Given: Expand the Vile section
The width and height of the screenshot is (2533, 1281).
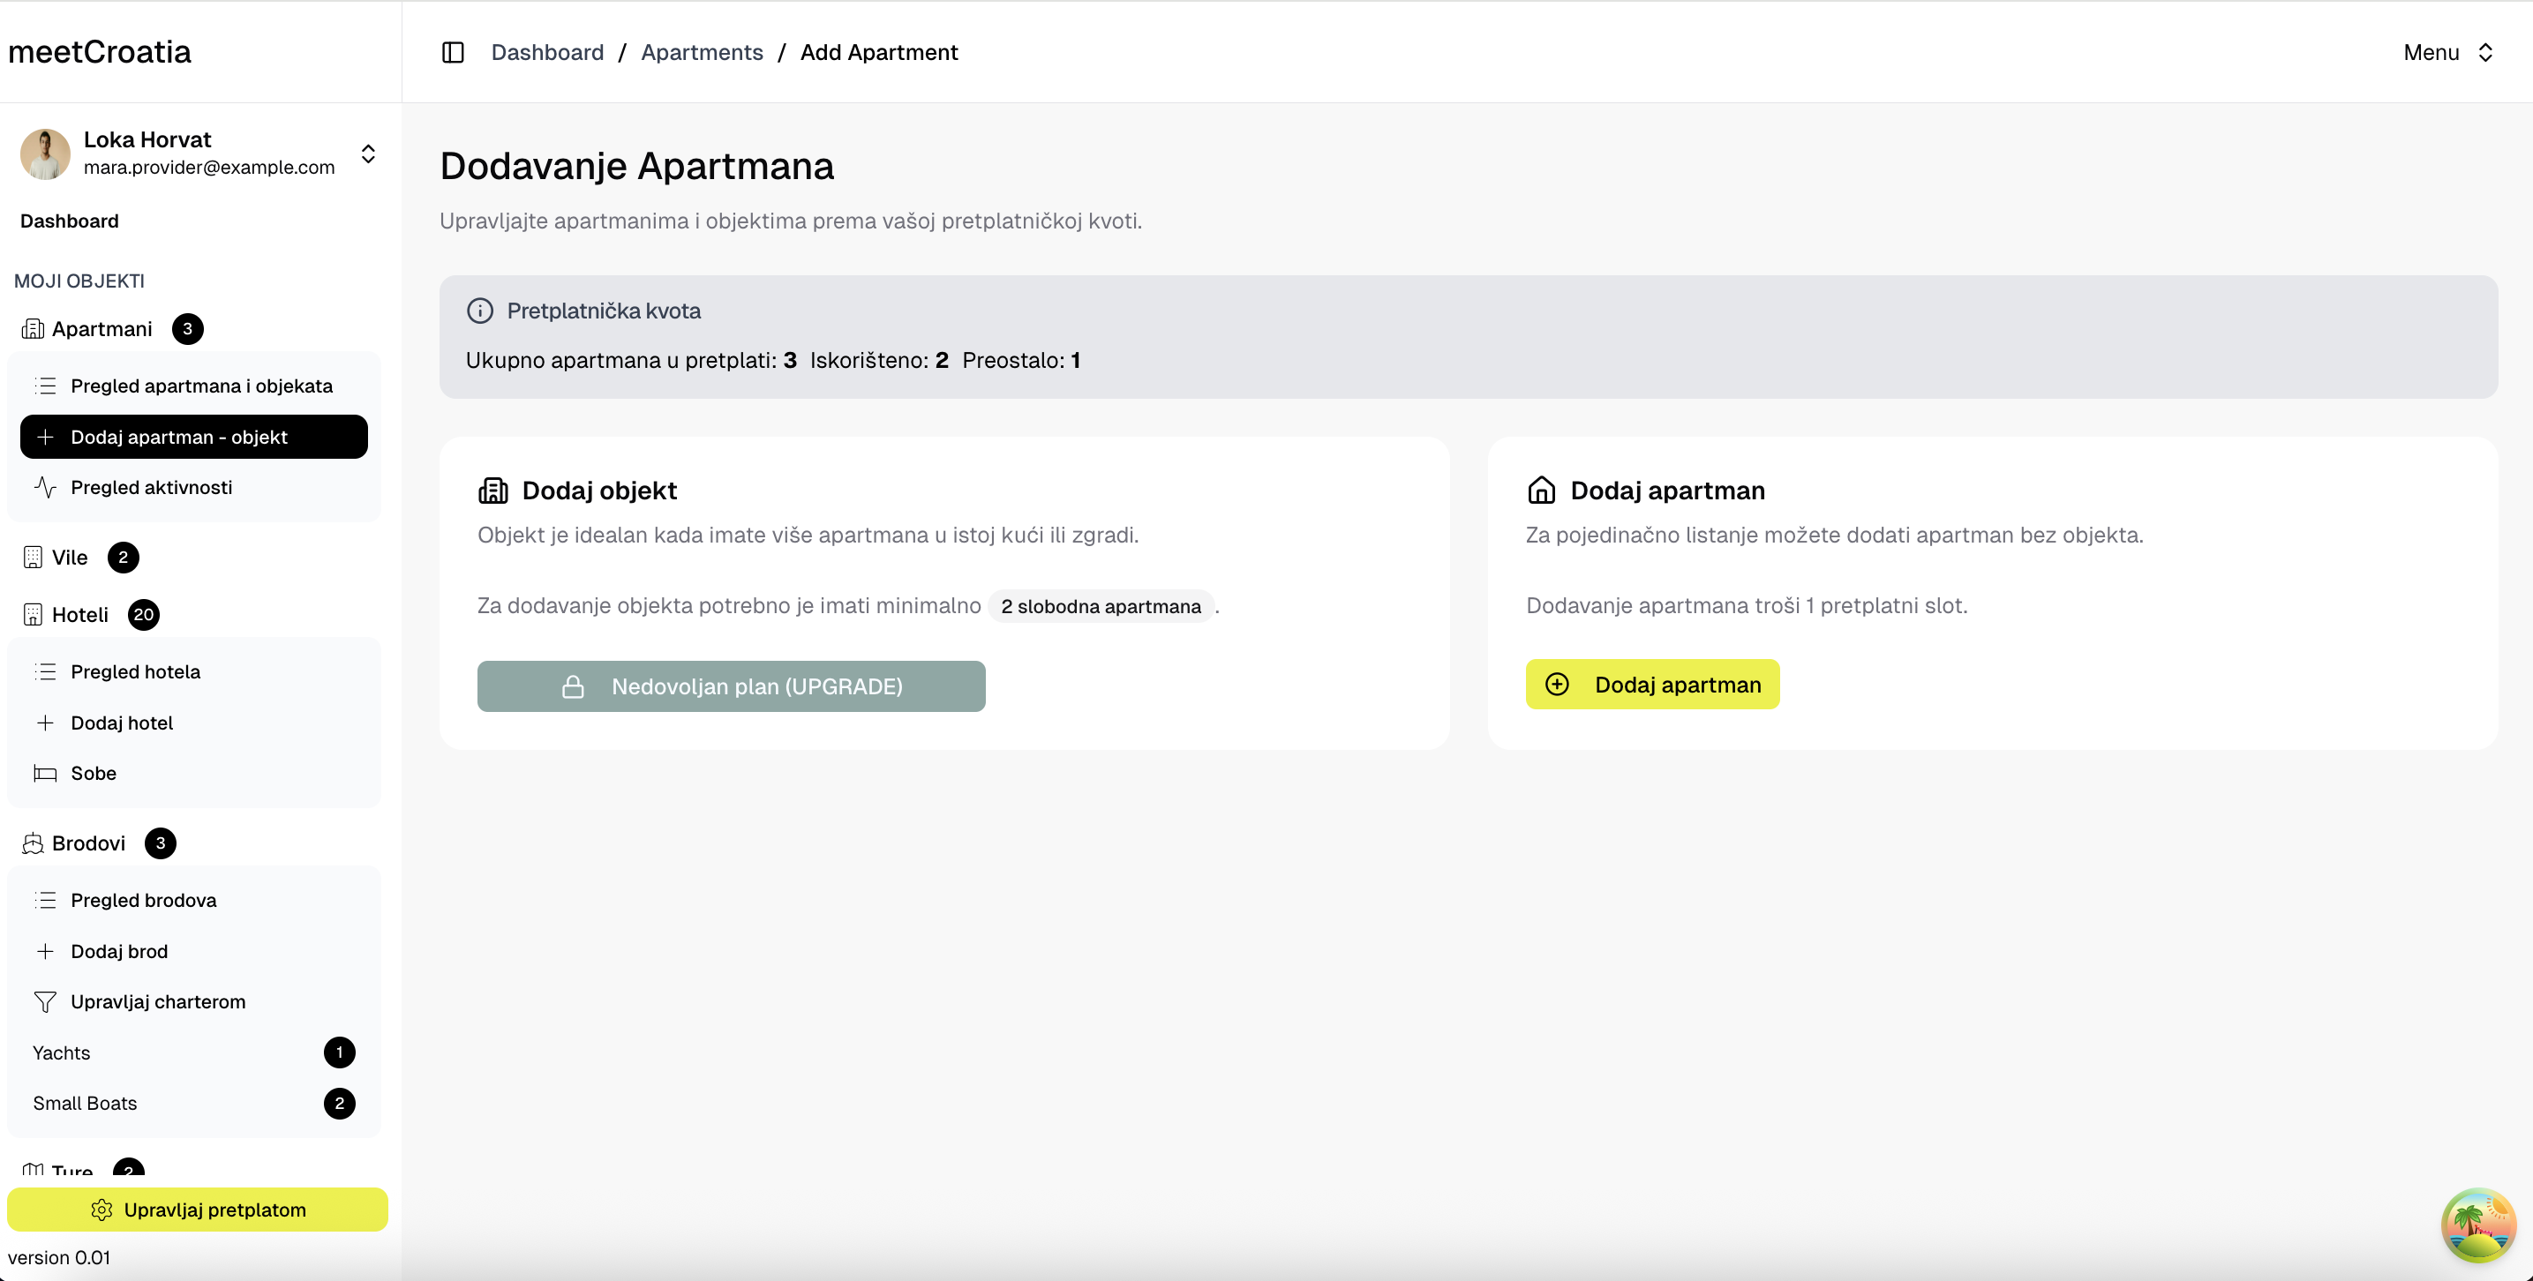Looking at the screenshot, I should pos(70,558).
